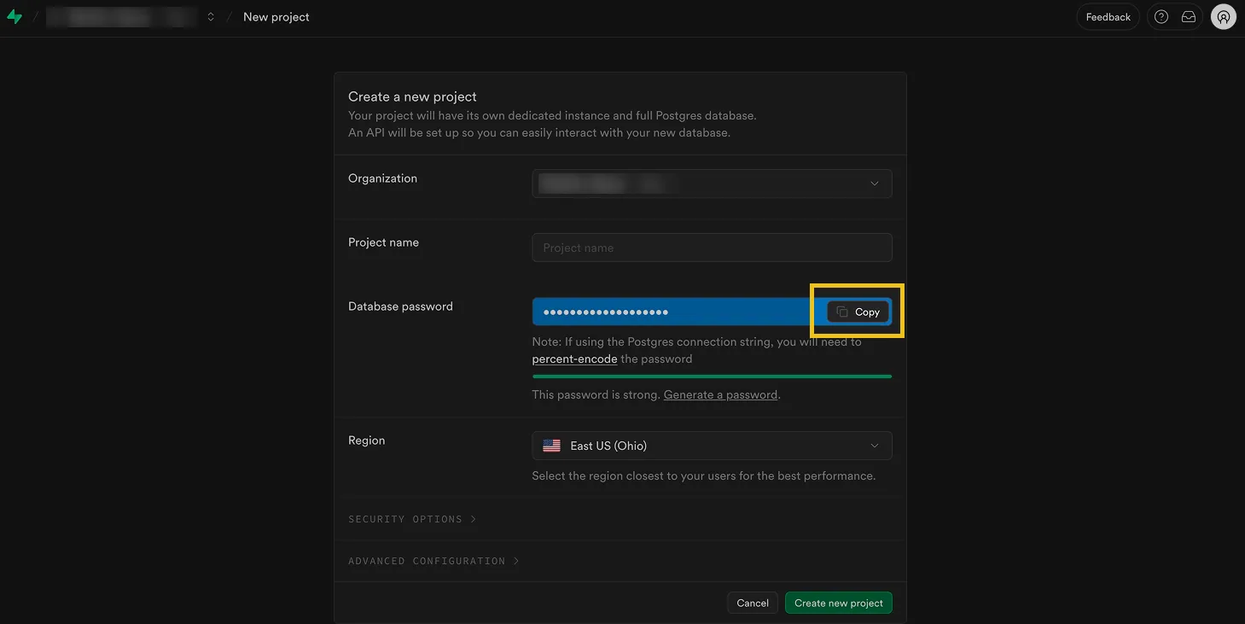Click the New project breadcrumb
Viewport: 1245px width, 624px height.
point(276,16)
